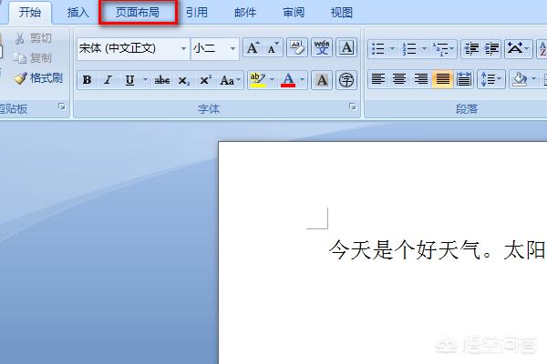The height and width of the screenshot is (364, 547).
Task: Toggle Superscript formatting
Action: (205, 80)
